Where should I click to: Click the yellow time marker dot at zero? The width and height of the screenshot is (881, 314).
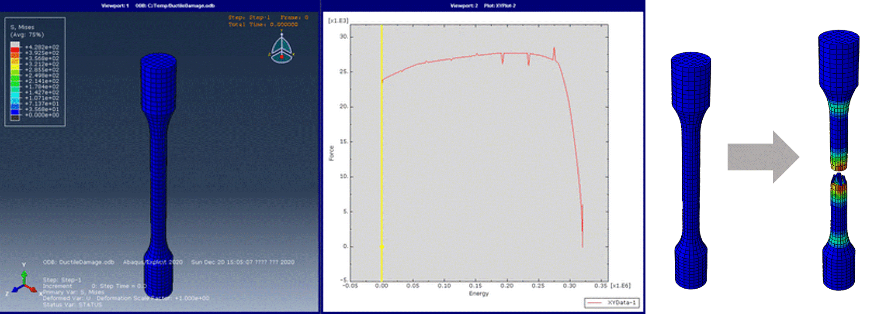[382, 247]
